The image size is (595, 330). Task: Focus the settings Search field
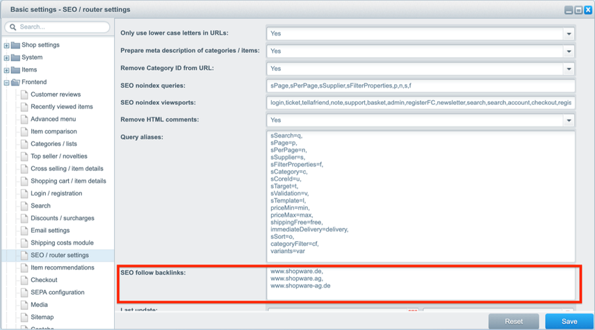[57, 27]
